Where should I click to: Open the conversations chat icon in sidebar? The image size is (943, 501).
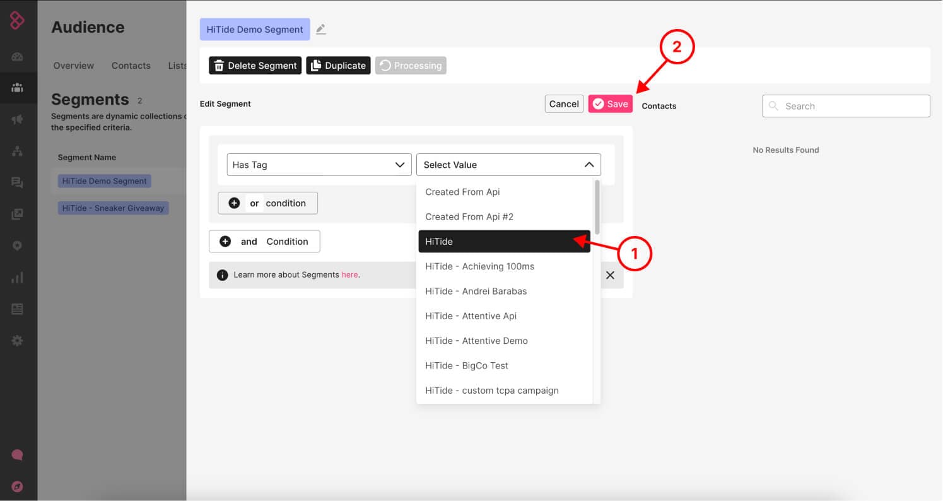point(18,183)
